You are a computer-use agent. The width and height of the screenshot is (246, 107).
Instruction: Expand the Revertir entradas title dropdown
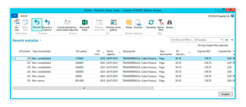41,41
